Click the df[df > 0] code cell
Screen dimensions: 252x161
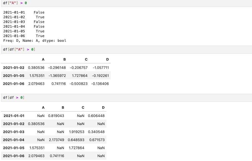point(126,98)
